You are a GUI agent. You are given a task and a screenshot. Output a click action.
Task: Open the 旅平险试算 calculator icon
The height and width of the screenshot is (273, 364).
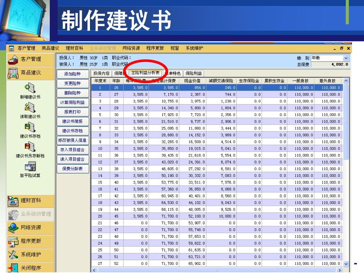[x=30, y=166]
